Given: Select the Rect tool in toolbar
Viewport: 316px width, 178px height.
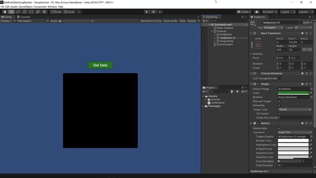Looking at the screenshot, I should pos(31,12).
